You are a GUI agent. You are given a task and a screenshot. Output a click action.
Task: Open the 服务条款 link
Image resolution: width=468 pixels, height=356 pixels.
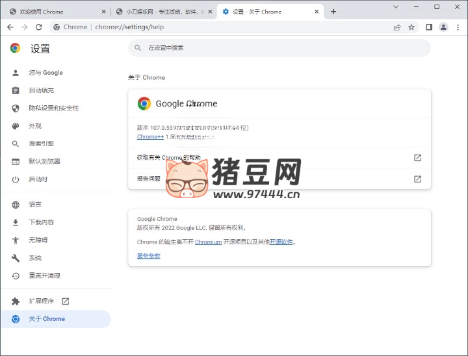(x=148, y=256)
